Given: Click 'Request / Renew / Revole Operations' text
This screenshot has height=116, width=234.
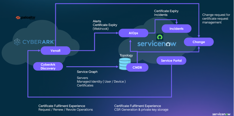Looking at the screenshot, I should pos(65,110).
